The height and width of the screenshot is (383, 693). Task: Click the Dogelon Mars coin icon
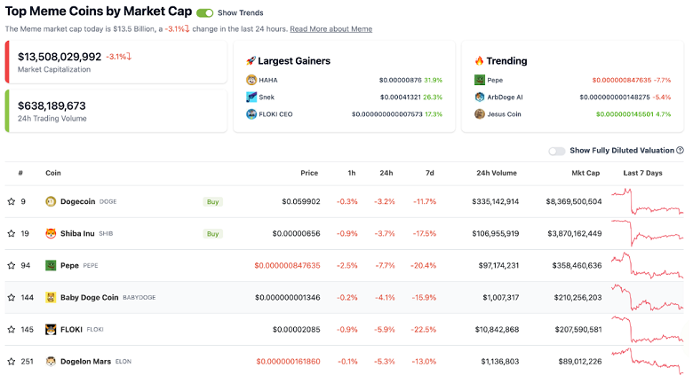click(x=51, y=361)
